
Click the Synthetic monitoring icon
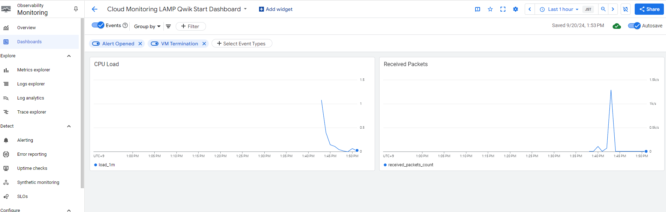[x=6, y=182]
